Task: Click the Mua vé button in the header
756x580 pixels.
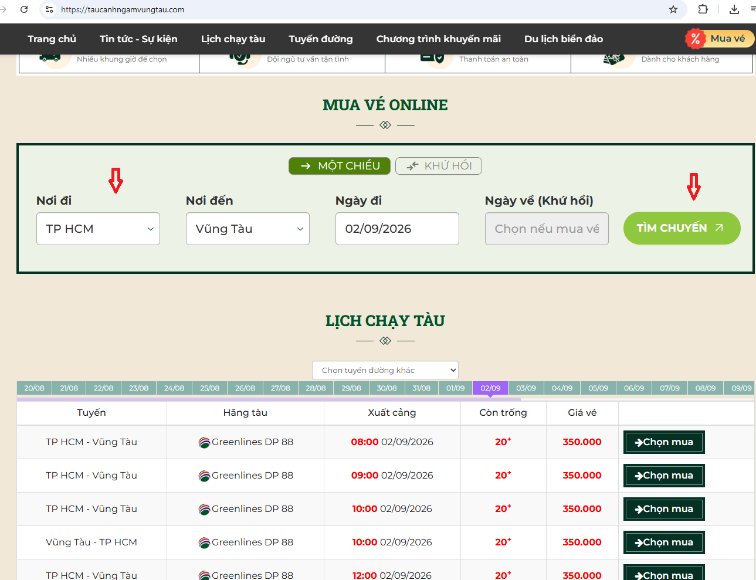Action: (x=727, y=39)
